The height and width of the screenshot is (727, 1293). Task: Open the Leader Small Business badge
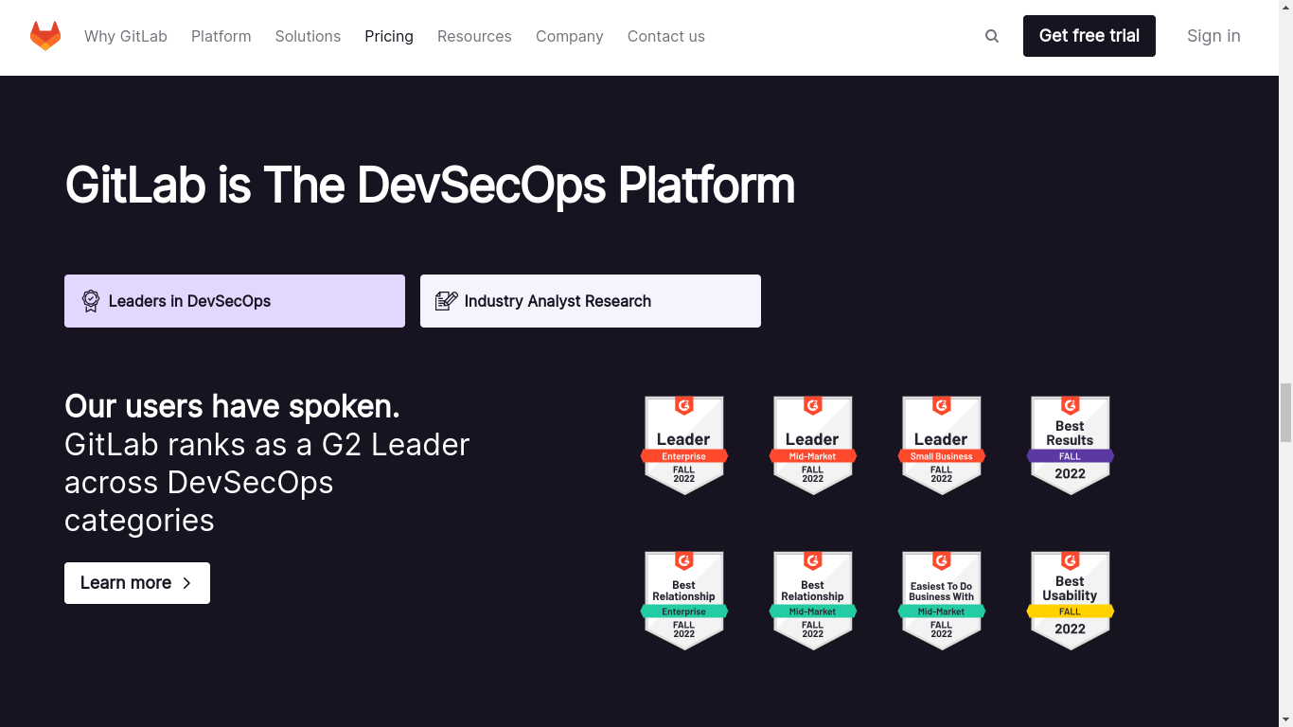(942, 445)
